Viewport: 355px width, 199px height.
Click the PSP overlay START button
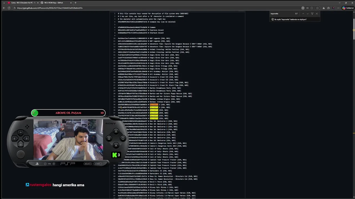coord(98,164)
